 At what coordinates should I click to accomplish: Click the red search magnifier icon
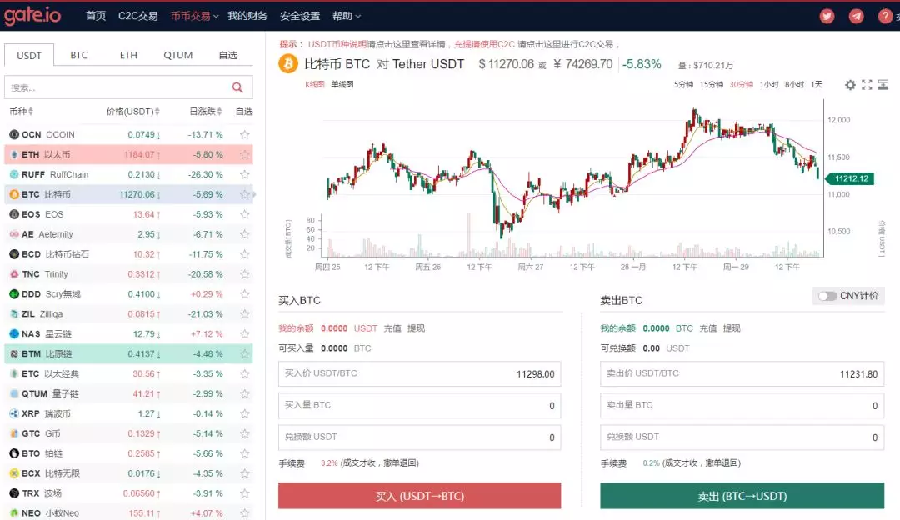[x=238, y=87]
